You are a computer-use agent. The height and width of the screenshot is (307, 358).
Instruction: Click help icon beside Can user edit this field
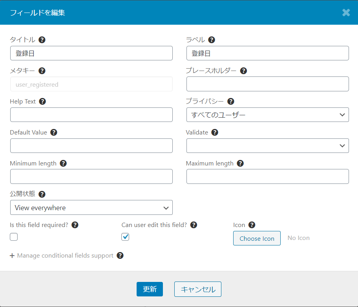(x=194, y=225)
